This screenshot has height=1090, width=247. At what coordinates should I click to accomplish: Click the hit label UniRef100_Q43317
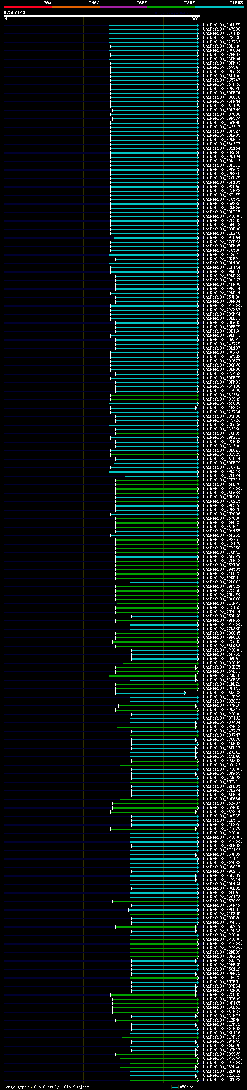point(222,127)
